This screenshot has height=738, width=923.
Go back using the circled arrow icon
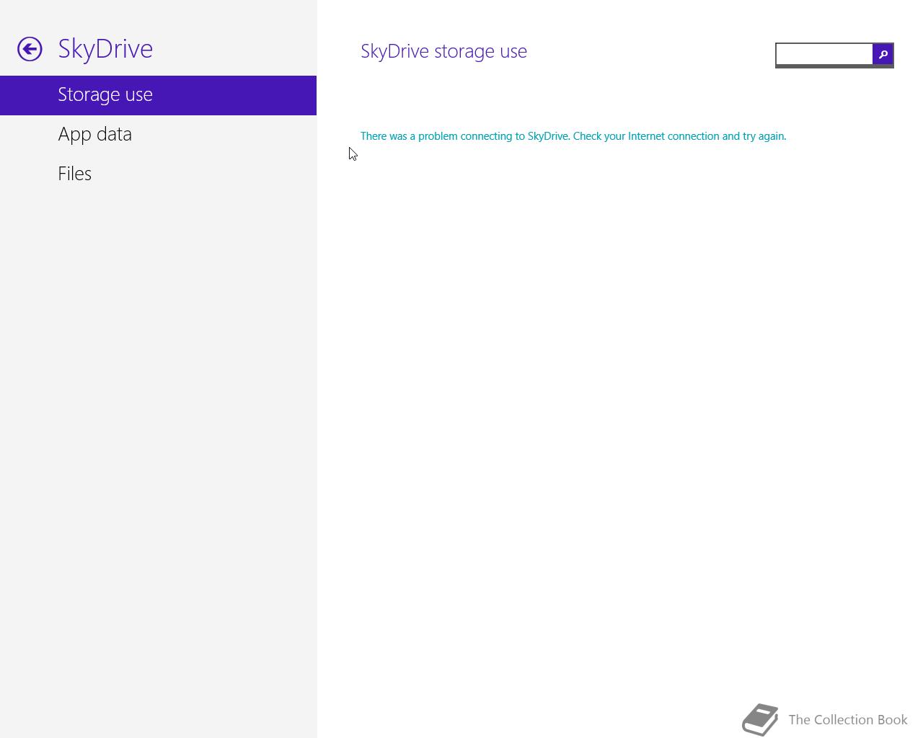pyautogui.click(x=30, y=49)
